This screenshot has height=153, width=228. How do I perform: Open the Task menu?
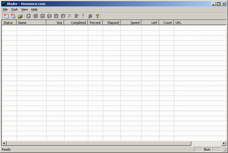[x=14, y=9]
